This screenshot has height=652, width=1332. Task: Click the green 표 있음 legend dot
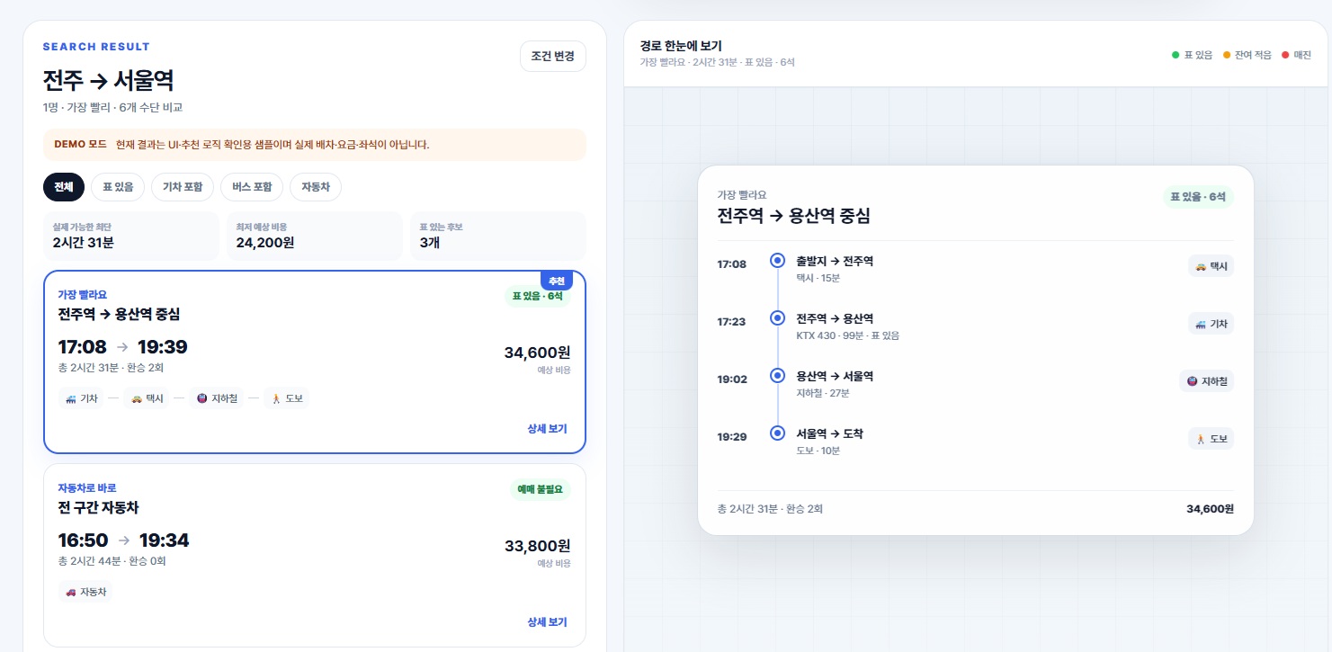pyautogui.click(x=1176, y=55)
